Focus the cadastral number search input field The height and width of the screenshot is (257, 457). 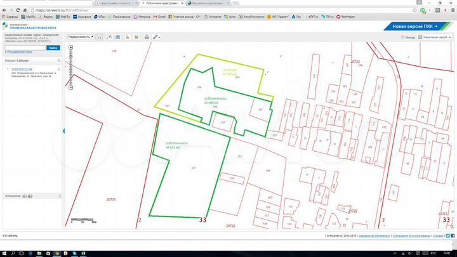(x=24, y=48)
